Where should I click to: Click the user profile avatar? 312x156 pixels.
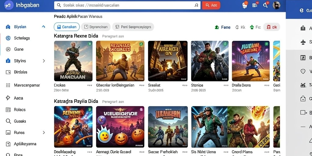(276, 5)
